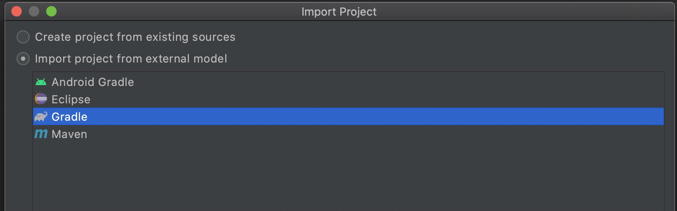
Task: Click the Eclipse sphere icon
Action: coord(41,99)
